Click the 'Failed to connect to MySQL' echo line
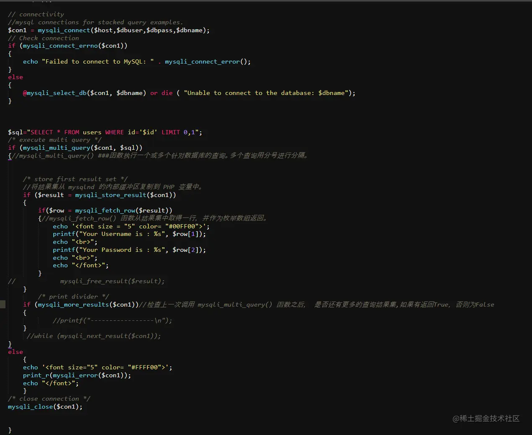Screen dimensions: 532x435 pyautogui.click(x=137, y=61)
